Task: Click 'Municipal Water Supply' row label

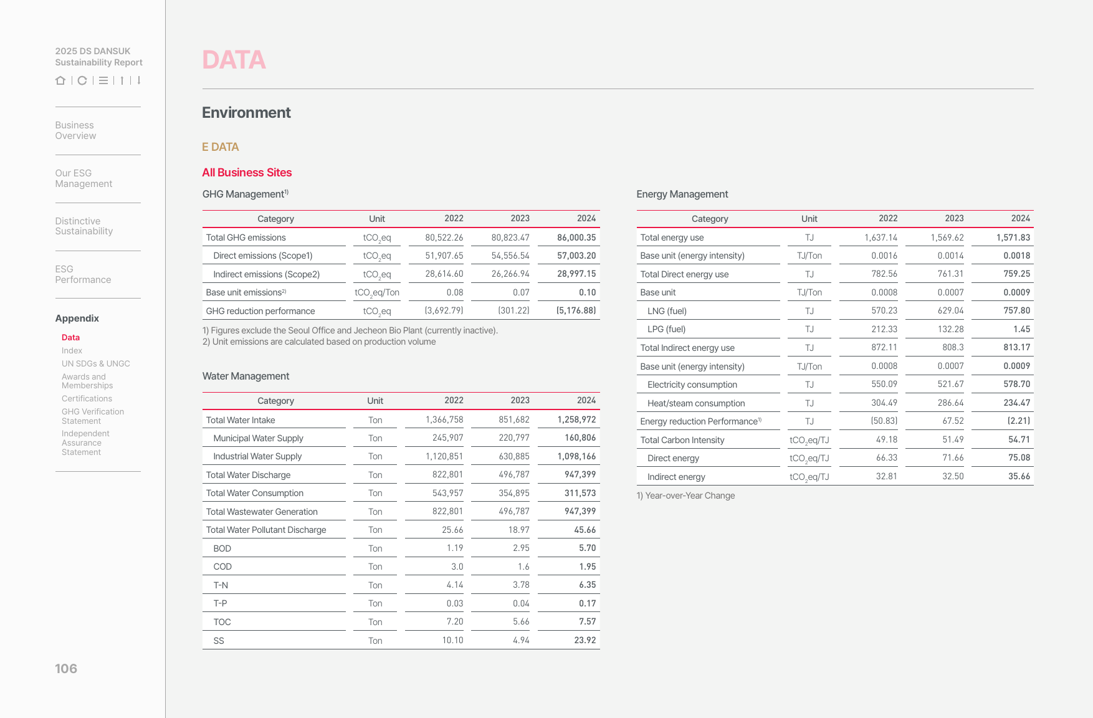Action: 258,438
